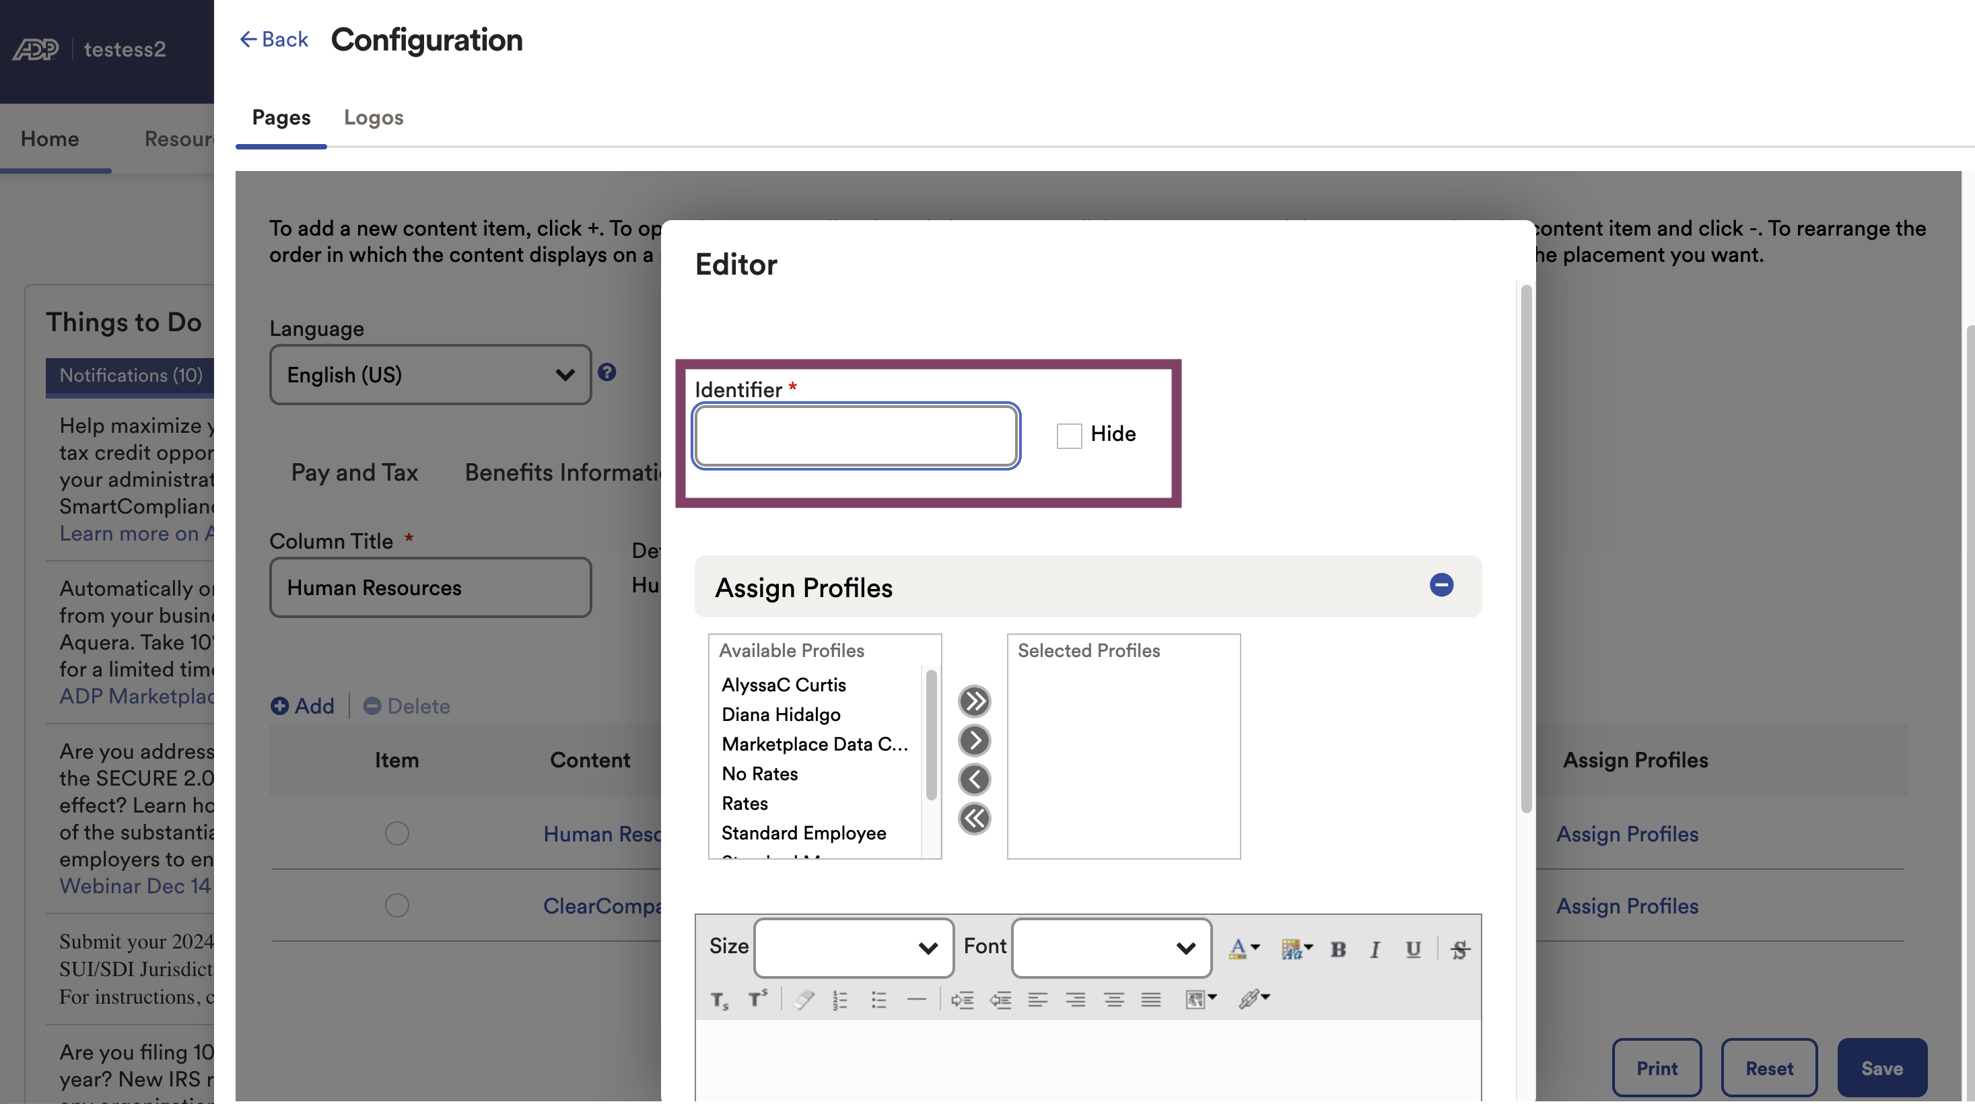Check the Hide checkbox
Viewport: 1975px width, 1104px height.
pos(1069,436)
